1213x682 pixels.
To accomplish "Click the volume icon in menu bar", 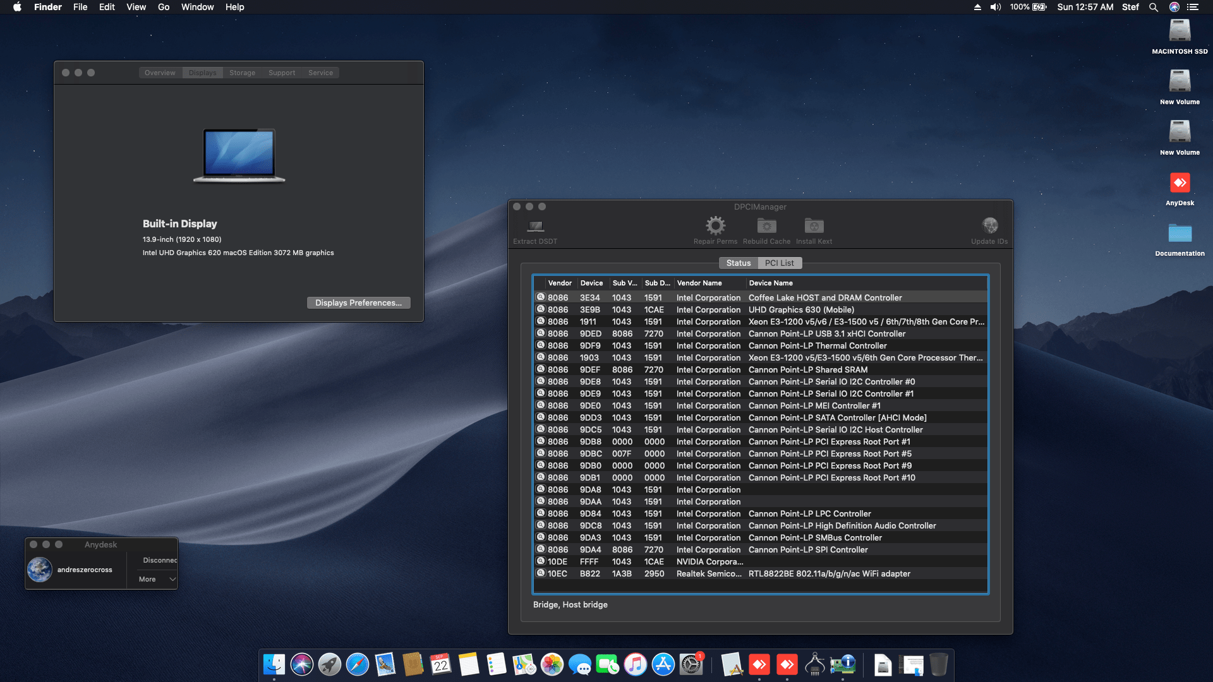I will 996,7.
